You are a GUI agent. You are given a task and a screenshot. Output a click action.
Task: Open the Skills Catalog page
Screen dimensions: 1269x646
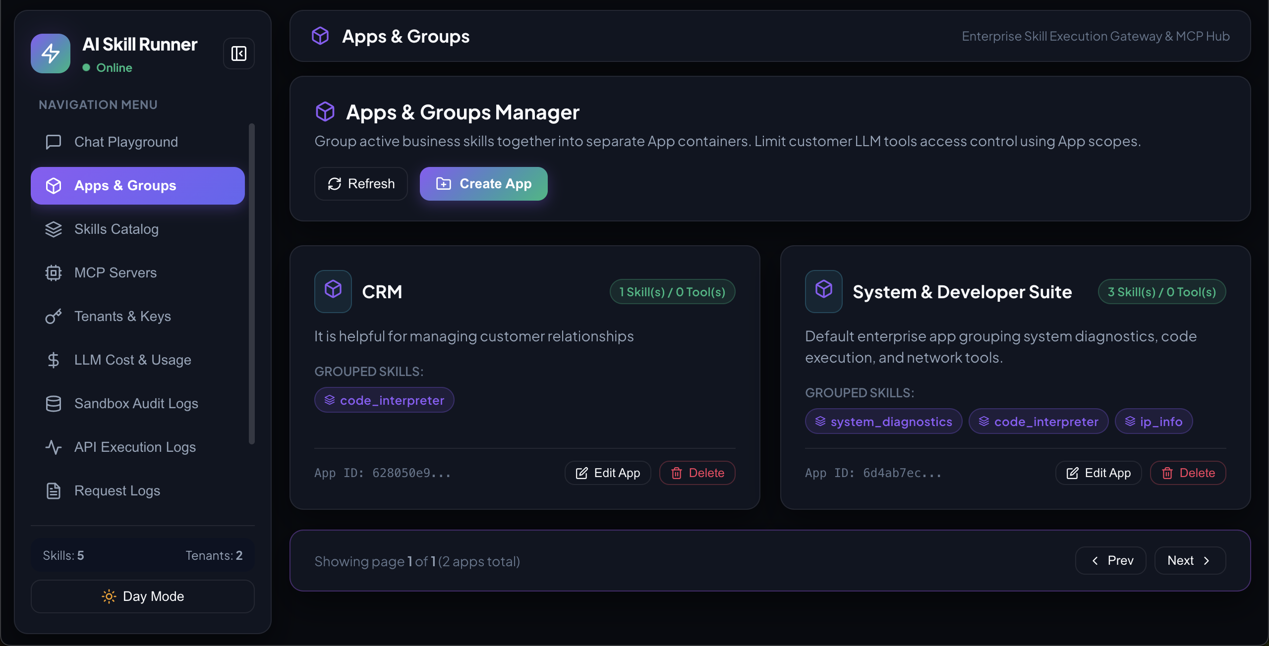tap(138, 229)
